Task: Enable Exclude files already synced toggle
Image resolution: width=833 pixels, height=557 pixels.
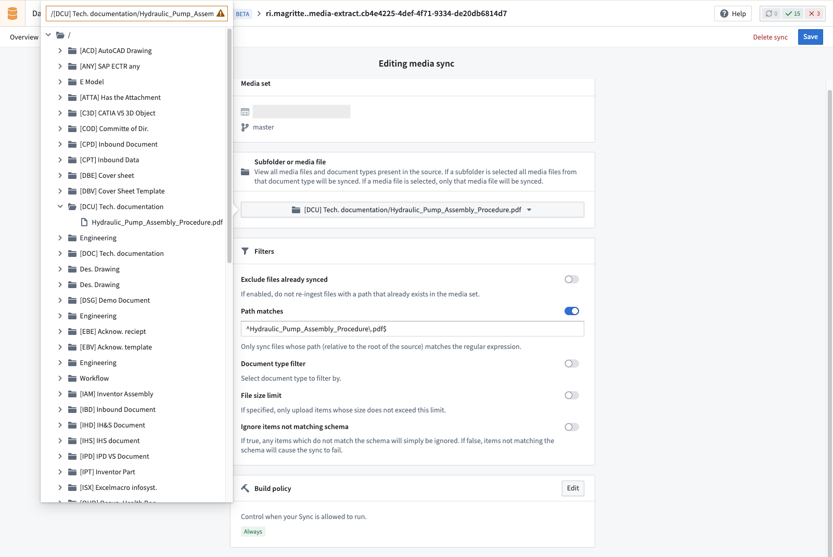Action: [571, 279]
